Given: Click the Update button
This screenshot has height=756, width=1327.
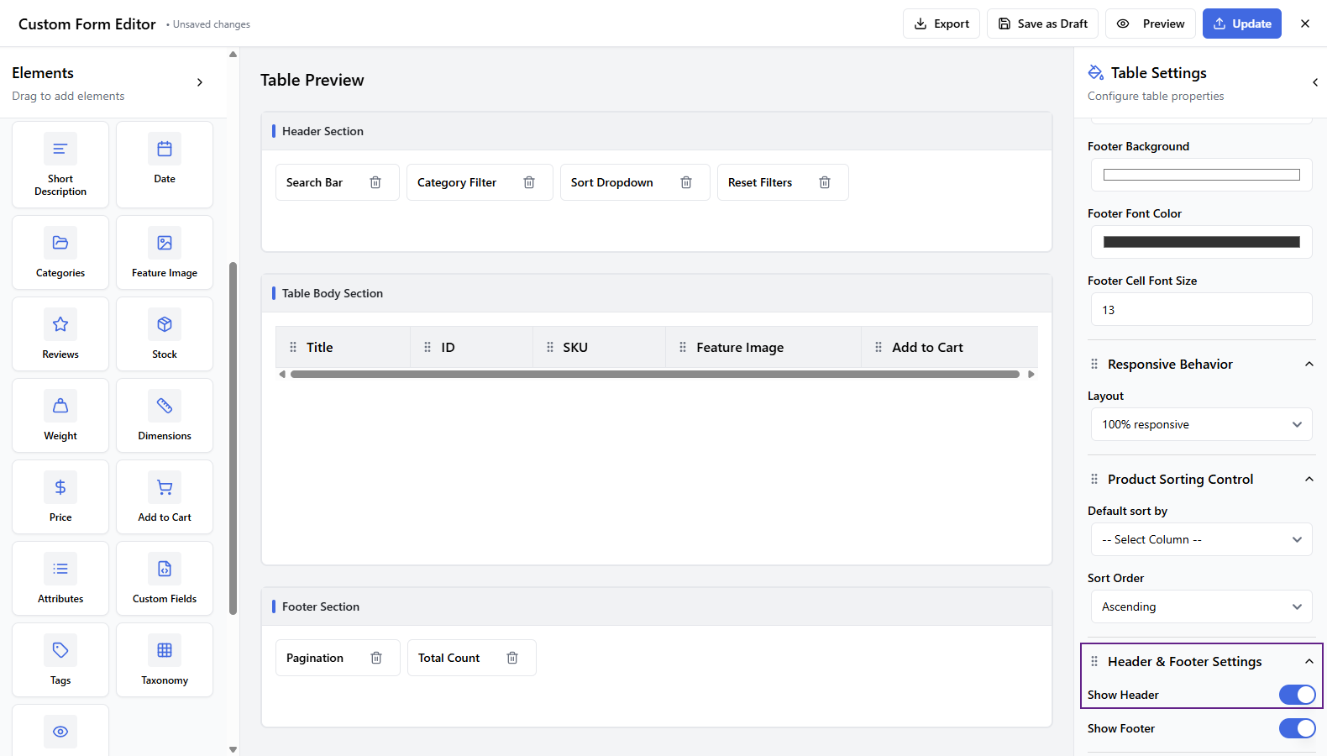Looking at the screenshot, I should (1241, 24).
